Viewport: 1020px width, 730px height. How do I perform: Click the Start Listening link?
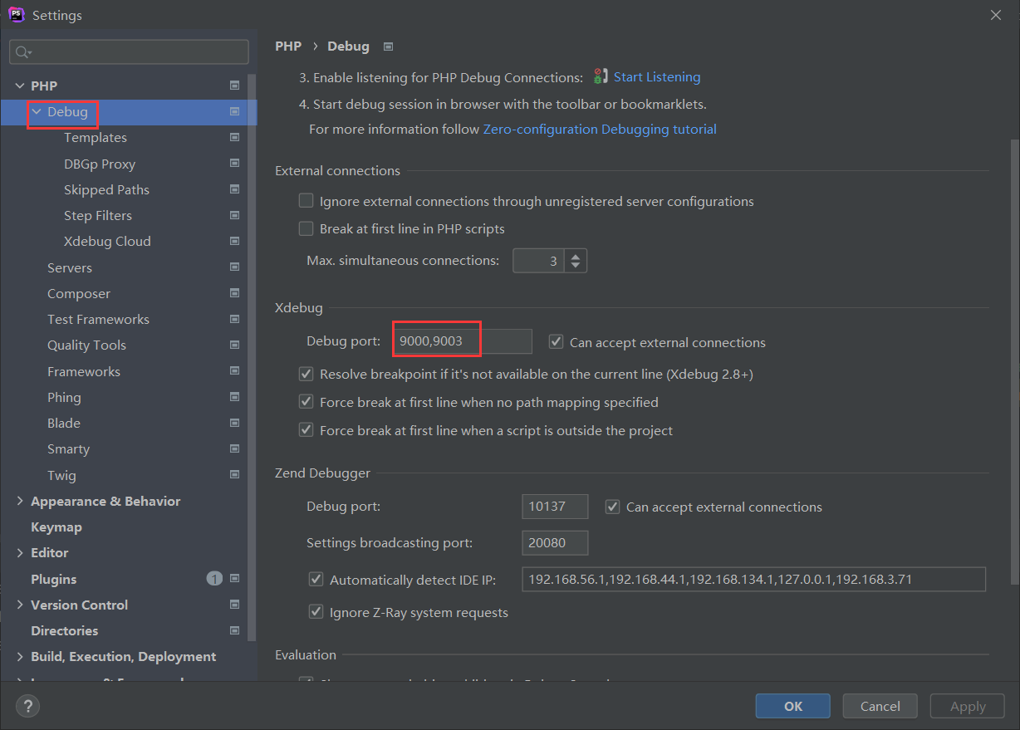pyautogui.click(x=657, y=76)
